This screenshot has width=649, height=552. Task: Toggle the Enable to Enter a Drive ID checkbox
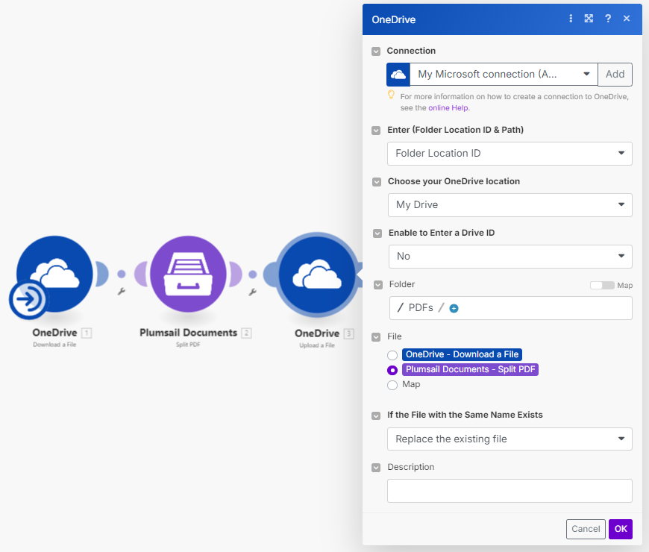point(377,233)
